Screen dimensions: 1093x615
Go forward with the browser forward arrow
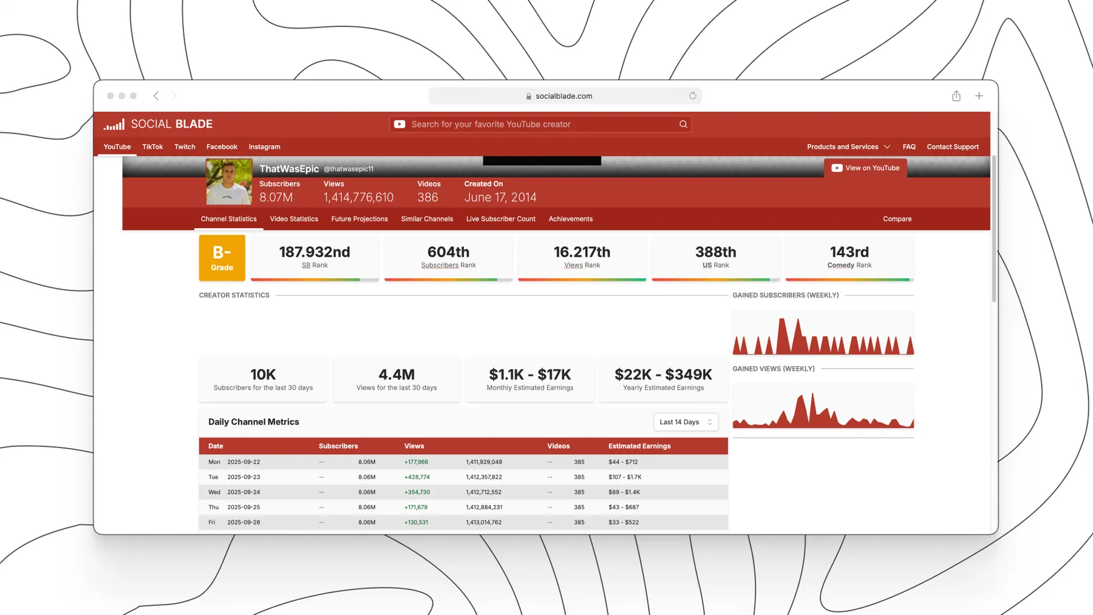174,96
